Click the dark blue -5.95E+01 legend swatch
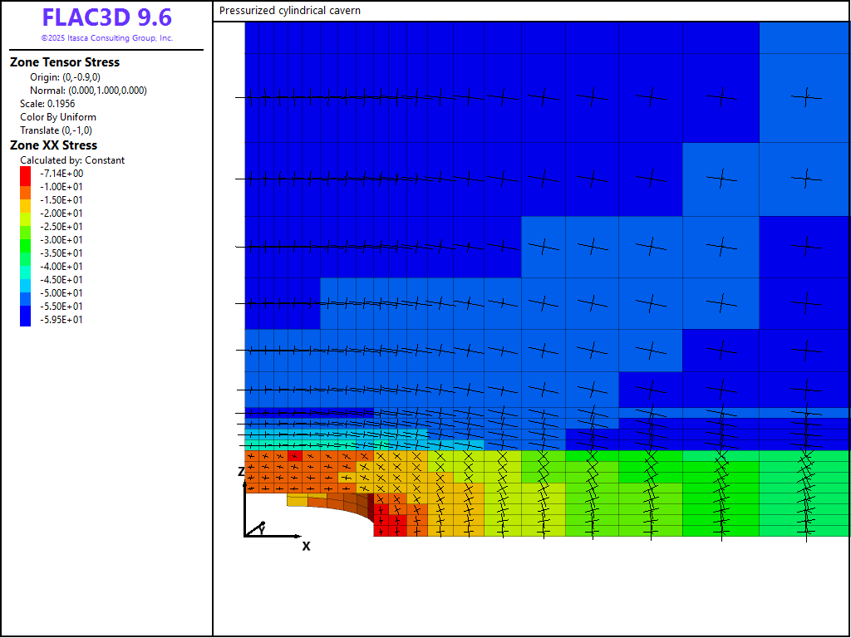This screenshot has height=638, width=851. pos(26,319)
